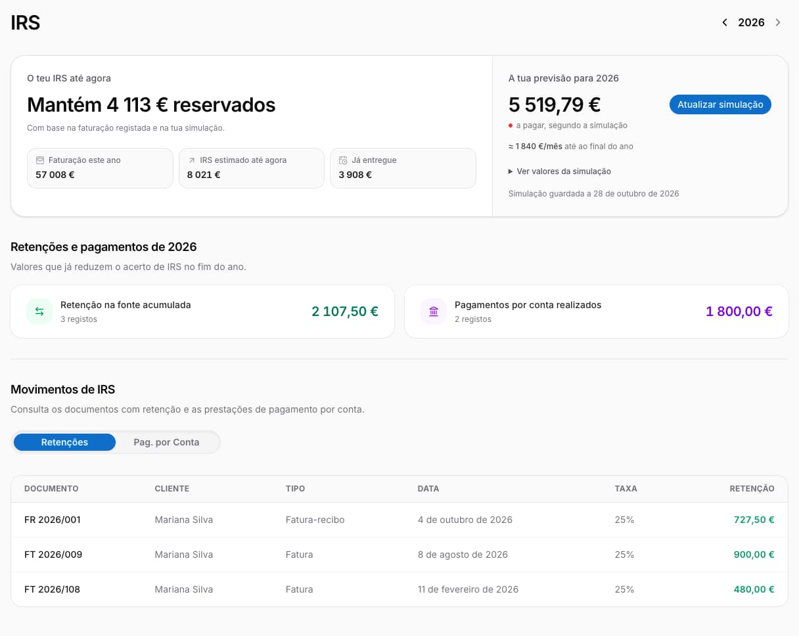
Task: Click the DOCUMENTO column header
Action: click(x=51, y=489)
